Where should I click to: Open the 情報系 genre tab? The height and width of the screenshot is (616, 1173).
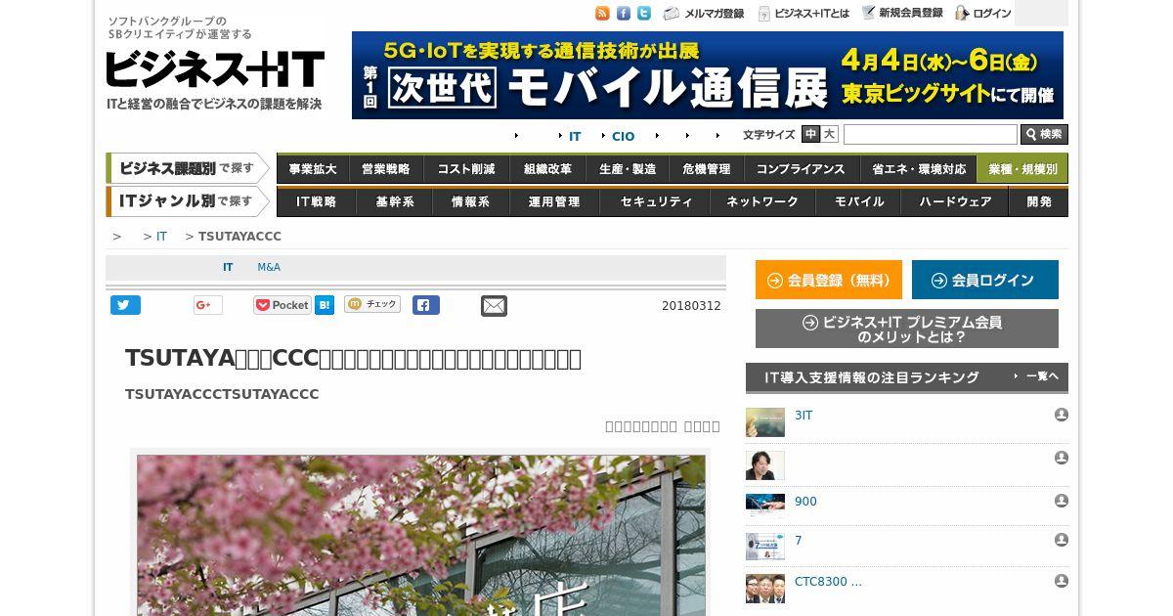click(470, 201)
